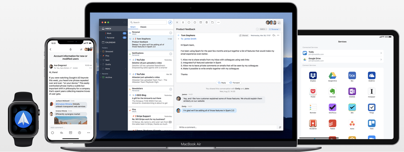Click the Write a comment field

click(x=227, y=127)
